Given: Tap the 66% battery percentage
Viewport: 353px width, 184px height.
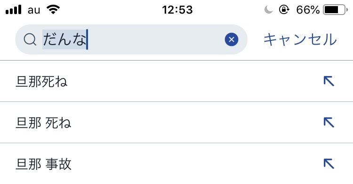Looking at the screenshot, I should point(308,10).
